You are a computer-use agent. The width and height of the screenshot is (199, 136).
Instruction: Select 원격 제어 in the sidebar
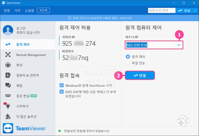(x=28, y=44)
